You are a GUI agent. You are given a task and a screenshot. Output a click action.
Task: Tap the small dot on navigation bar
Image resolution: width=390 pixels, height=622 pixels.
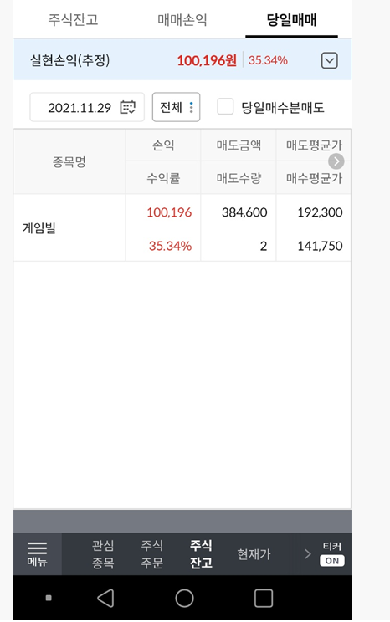[x=49, y=598]
